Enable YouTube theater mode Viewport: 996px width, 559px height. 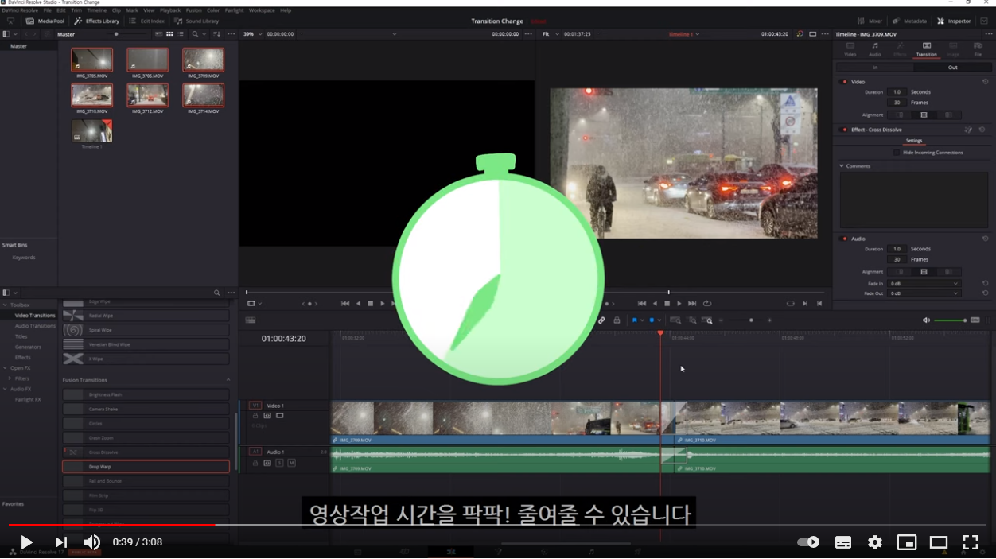point(939,542)
